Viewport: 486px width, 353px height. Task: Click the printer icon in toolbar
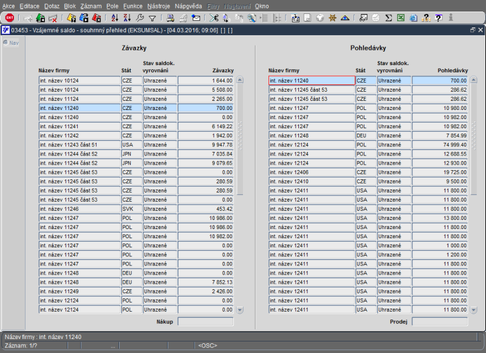[171, 18]
